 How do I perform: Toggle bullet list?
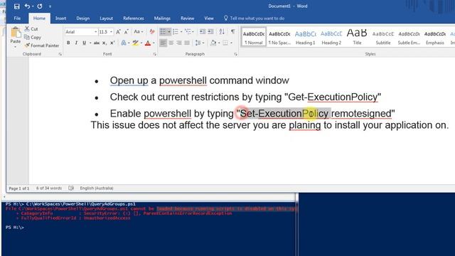point(163,31)
